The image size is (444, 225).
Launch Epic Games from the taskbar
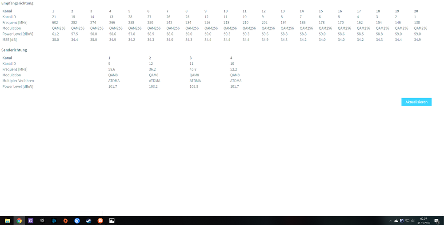(x=43, y=221)
